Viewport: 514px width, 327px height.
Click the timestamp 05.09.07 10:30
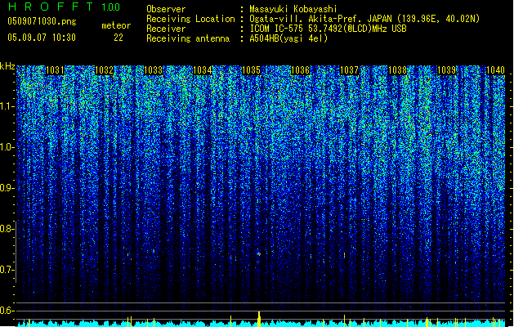[x=42, y=38]
